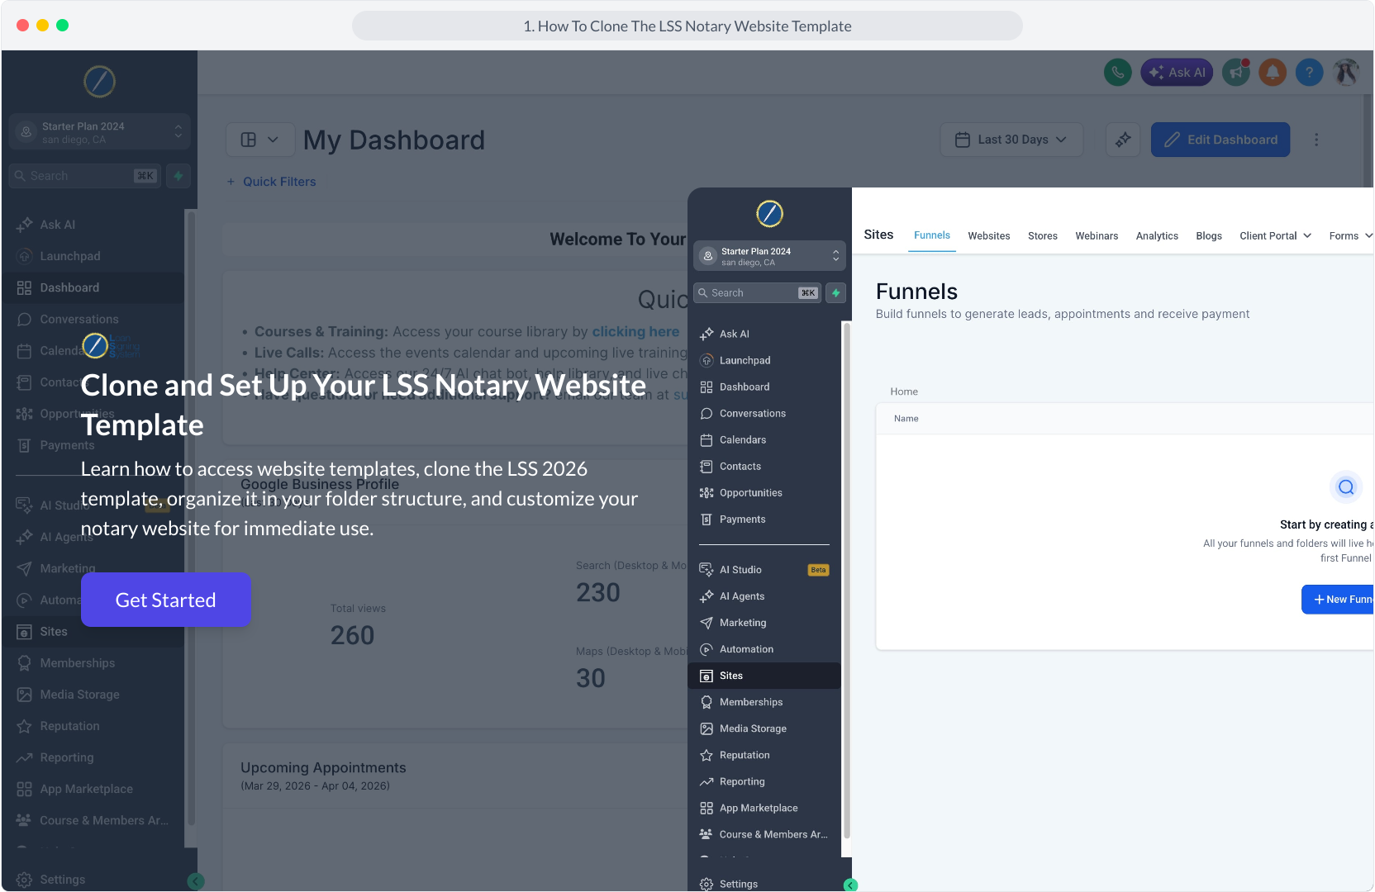Open the Starter Plan 2024 account switcher in the dimmed dashboard sidebar

[99, 132]
